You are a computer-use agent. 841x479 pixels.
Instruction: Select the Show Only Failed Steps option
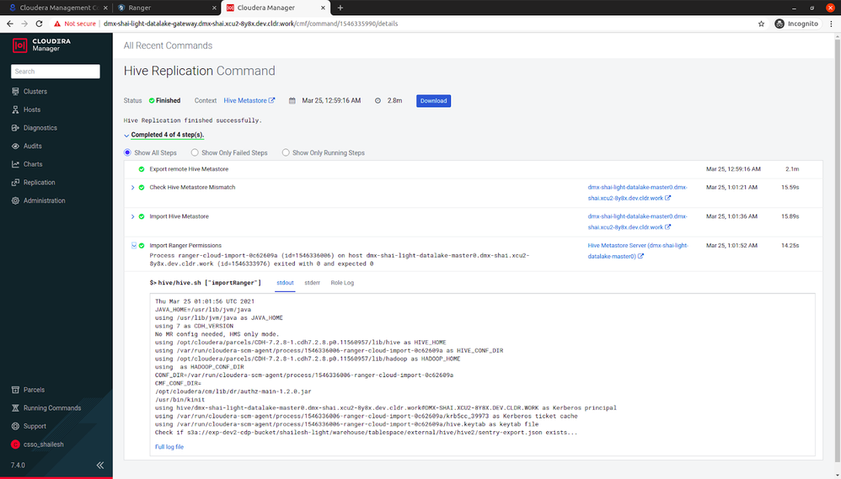(229, 152)
